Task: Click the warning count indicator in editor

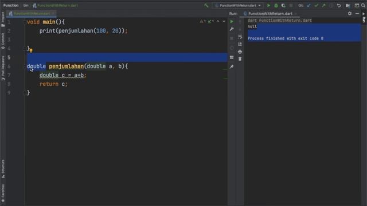Action: pyautogui.click(x=202, y=21)
